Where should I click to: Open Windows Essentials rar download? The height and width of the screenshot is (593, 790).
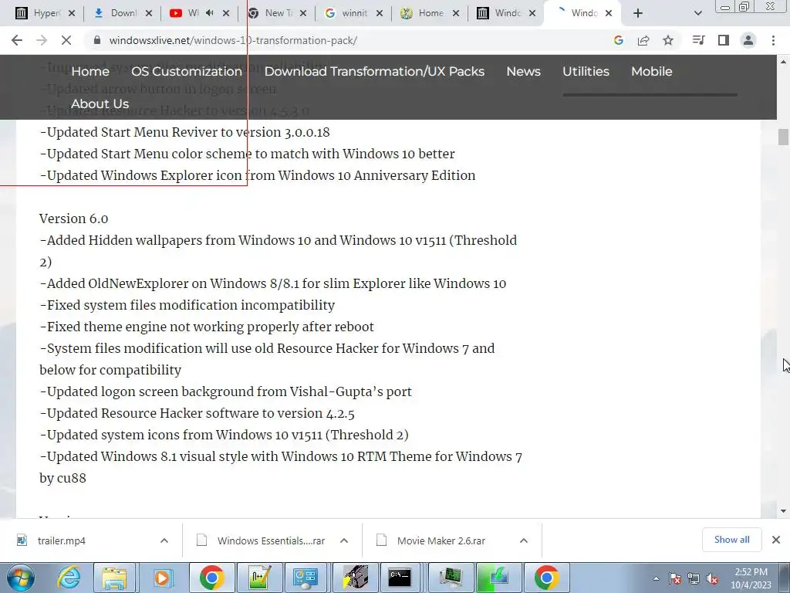click(270, 540)
